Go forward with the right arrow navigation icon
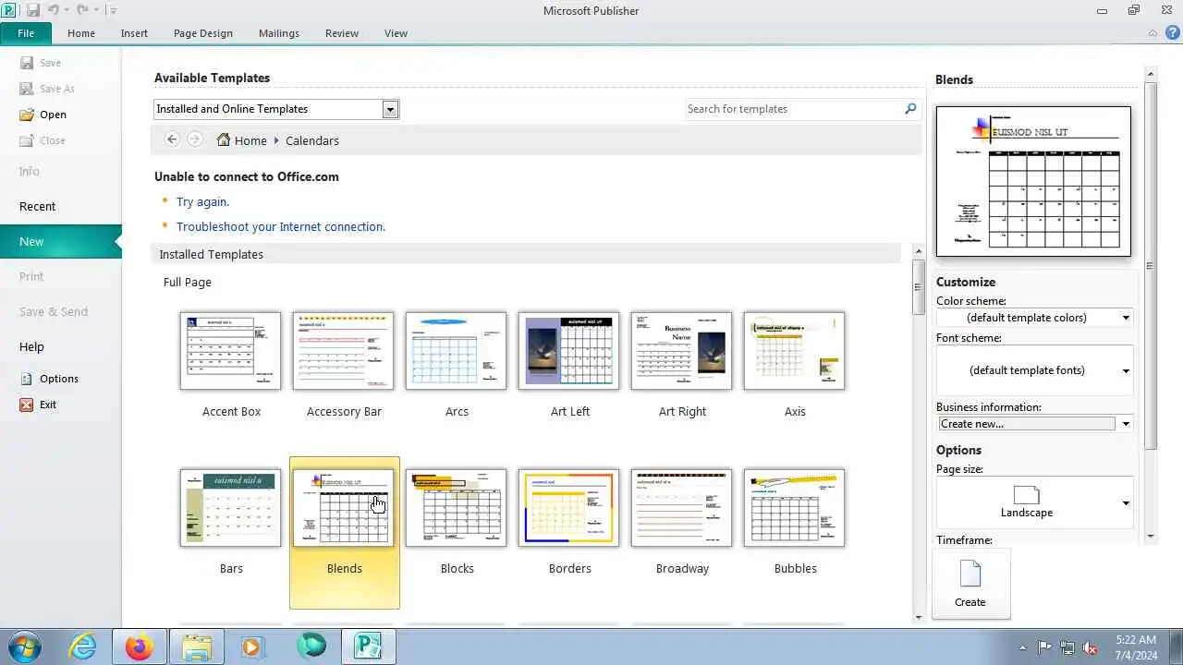 pyautogui.click(x=194, y=139)
